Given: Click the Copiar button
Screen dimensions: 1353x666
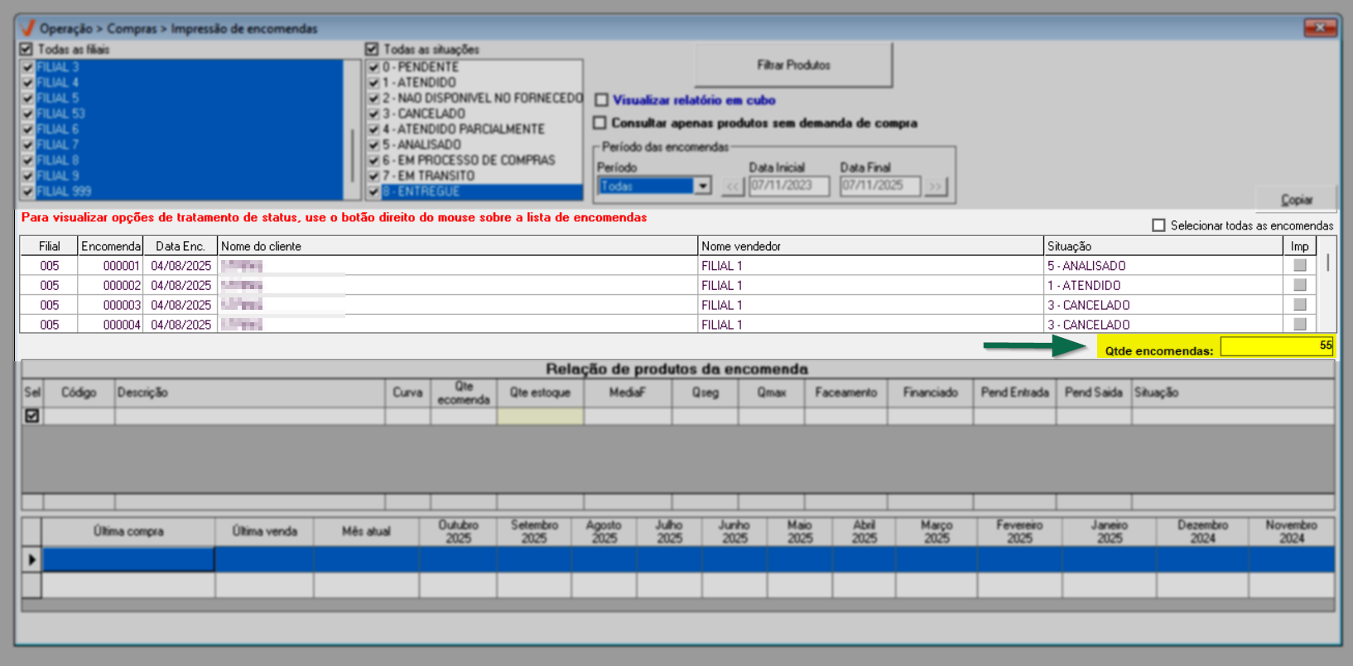Looking at the screenshot, I should [1296, 200].
